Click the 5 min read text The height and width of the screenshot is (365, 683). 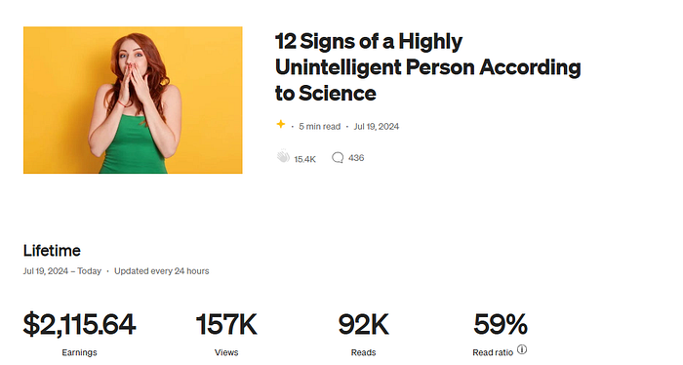click(x=319, y=126)
